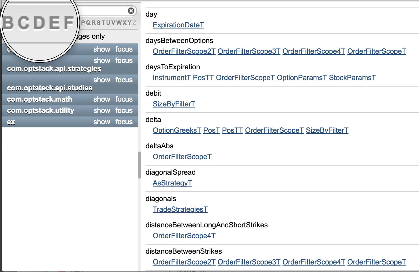Open OrderFilterScope3T under daysBetweenOptions
This screenshot has height=272, width=419.
click(x=249, y=51)
